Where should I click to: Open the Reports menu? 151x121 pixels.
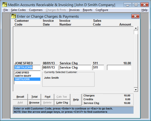tap(88, 10)
